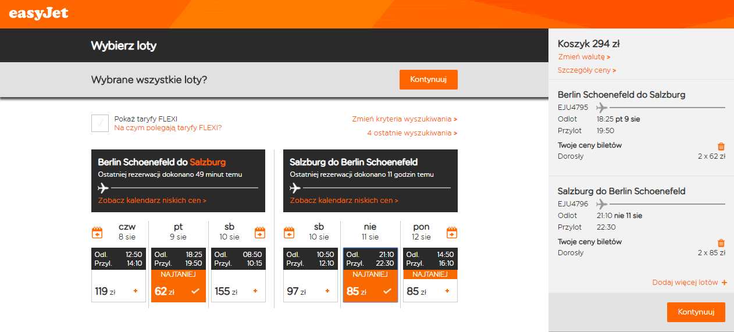Image resolution: width=734 pixels, height=332 pixels.
Task: Click flight number EJU4795
Action: click(573, 108)
